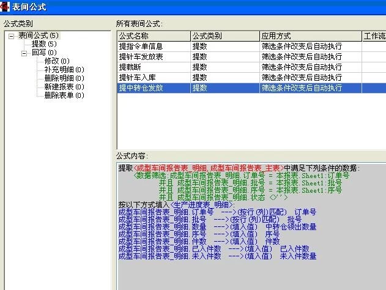Select the 修改 (0) tree item

click(x=56, y=61)
